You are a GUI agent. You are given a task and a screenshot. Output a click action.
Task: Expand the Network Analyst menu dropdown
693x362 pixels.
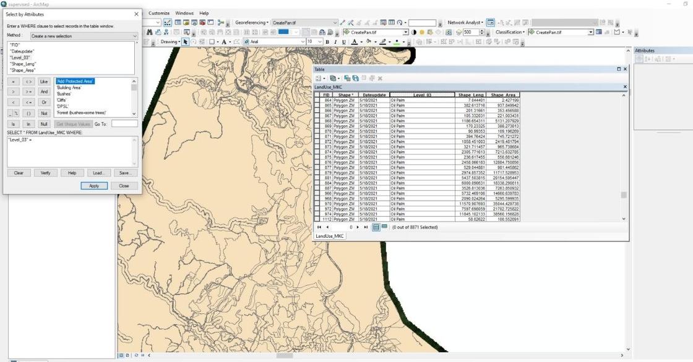click(x=465, y=22)
